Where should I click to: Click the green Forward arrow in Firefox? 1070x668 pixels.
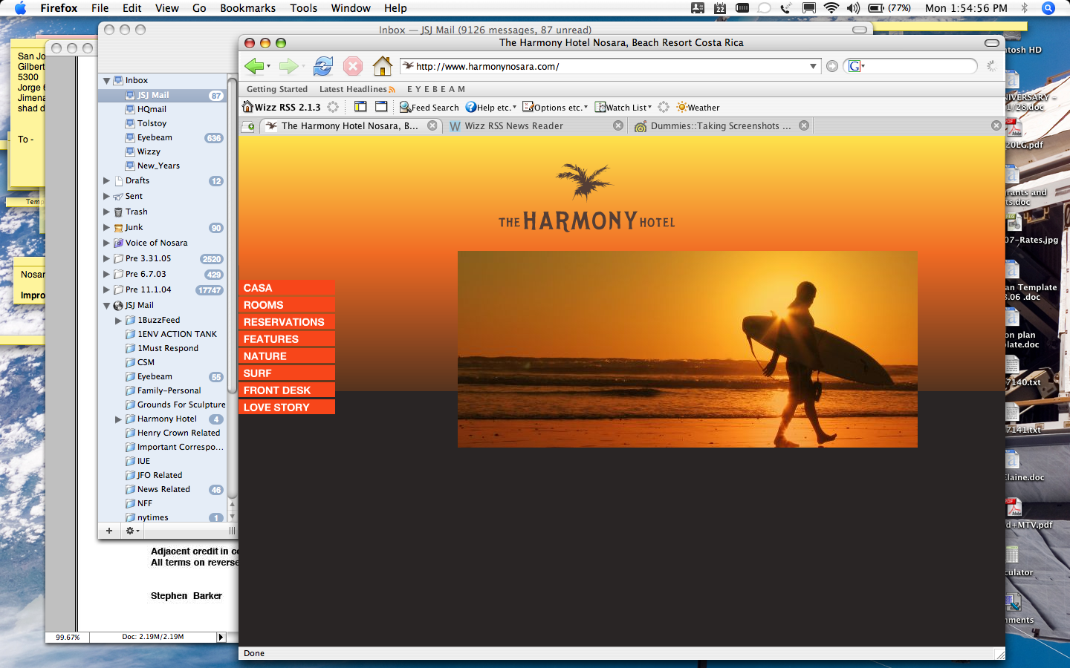coord(288,66)
